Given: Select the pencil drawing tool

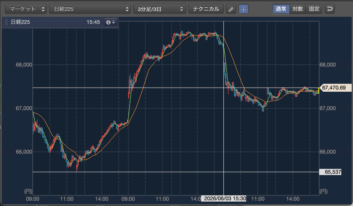Looking at the screenshot, I should tap(231, 9).
